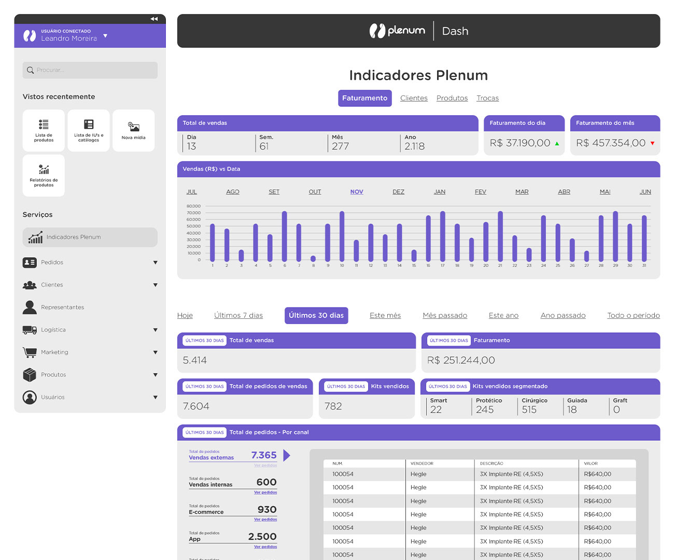Open the Nova mídia tile
This screenshot has height=560, width=674.
(134, 130)
